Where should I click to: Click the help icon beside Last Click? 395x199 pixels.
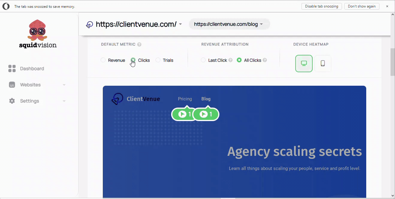click(230, 60)
